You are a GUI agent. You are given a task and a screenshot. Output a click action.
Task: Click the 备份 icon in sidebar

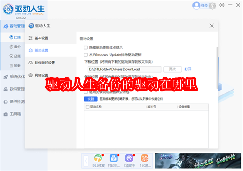click(x=11, y=47)
